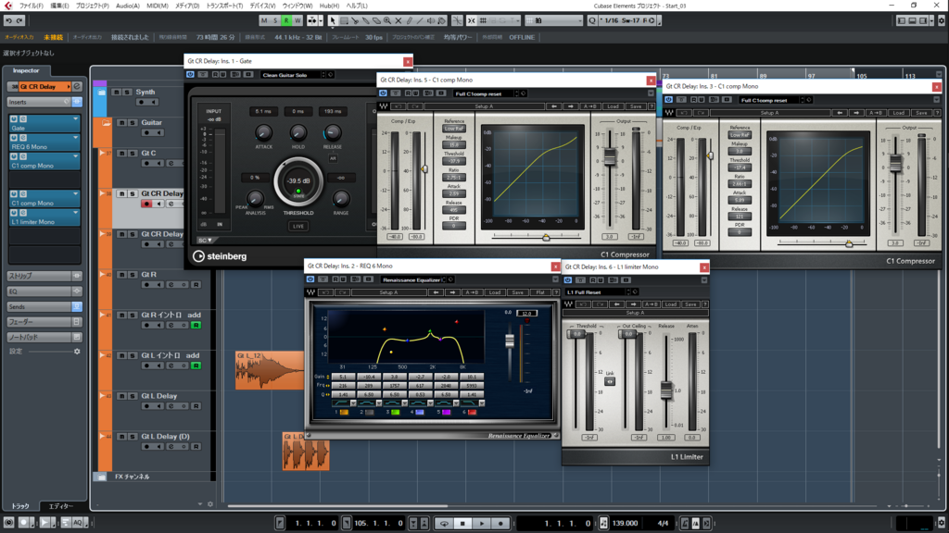Toggle the metronome click icon
The image size is (949, 533).
point(685,524)
